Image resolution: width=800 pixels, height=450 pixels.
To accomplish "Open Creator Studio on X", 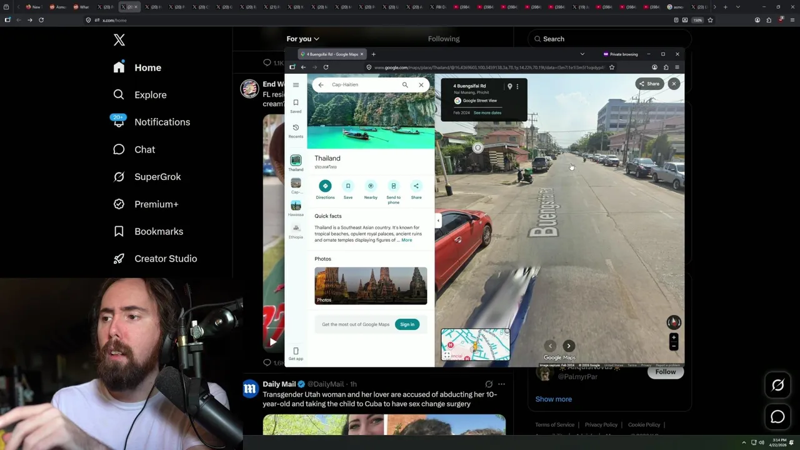I will point(155,259).
